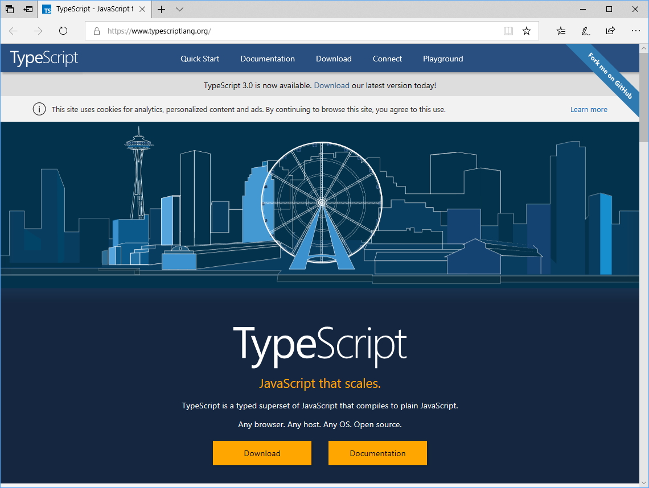Click the cookie notice info icon
Screen dimensions: 649x488
click(39, 109)
